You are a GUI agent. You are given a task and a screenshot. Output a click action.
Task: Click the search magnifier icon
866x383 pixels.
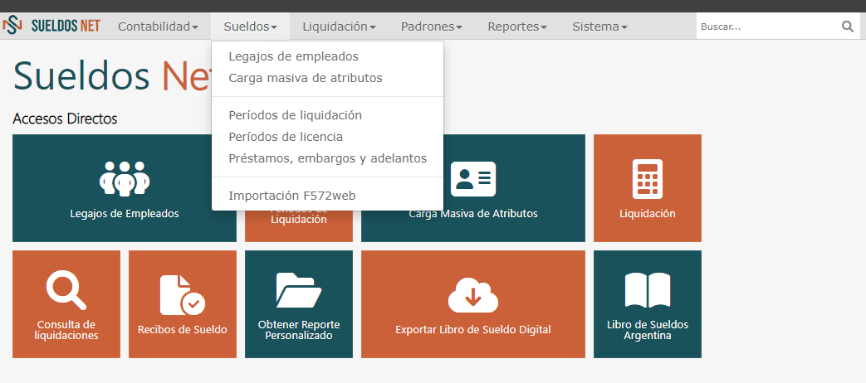pos(847,27)
